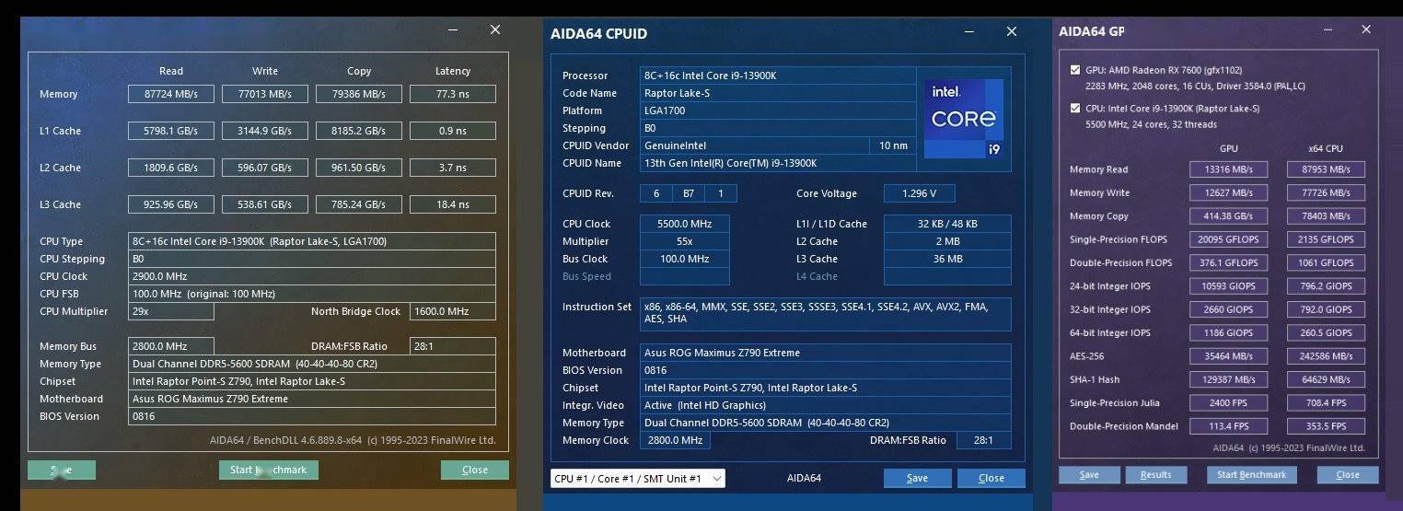Click the GPU Memory Copy value 414.38 GB/s
The width and height of the screenshot is (1403, 511).
tap(1229, 216)
